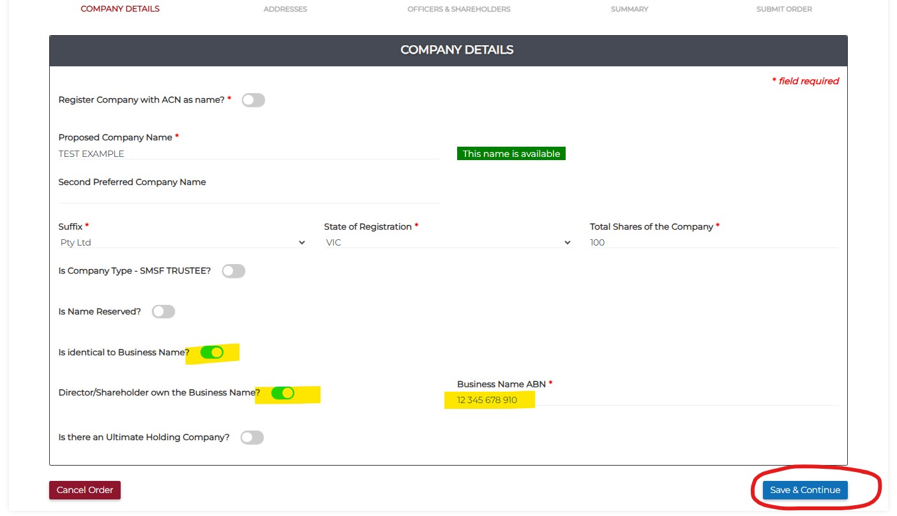This screenshot has width=897, height=516.
Task: Turn on the Is Name Reserved switch
Action: [163, 312]
